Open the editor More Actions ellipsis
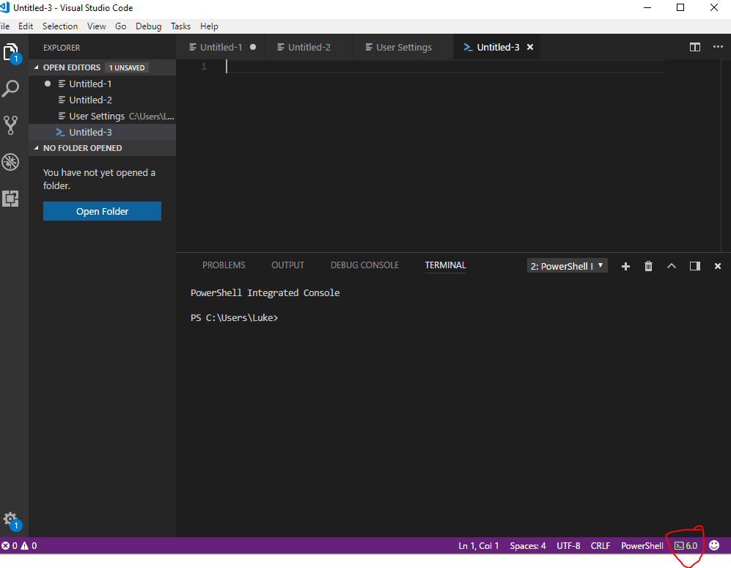Viewport: 731px width, 568px height. [x=718, y=47]
